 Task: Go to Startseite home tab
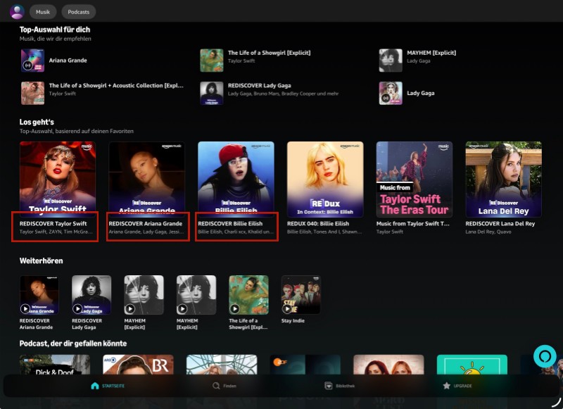pyautogui.click(x=108, y=386)
